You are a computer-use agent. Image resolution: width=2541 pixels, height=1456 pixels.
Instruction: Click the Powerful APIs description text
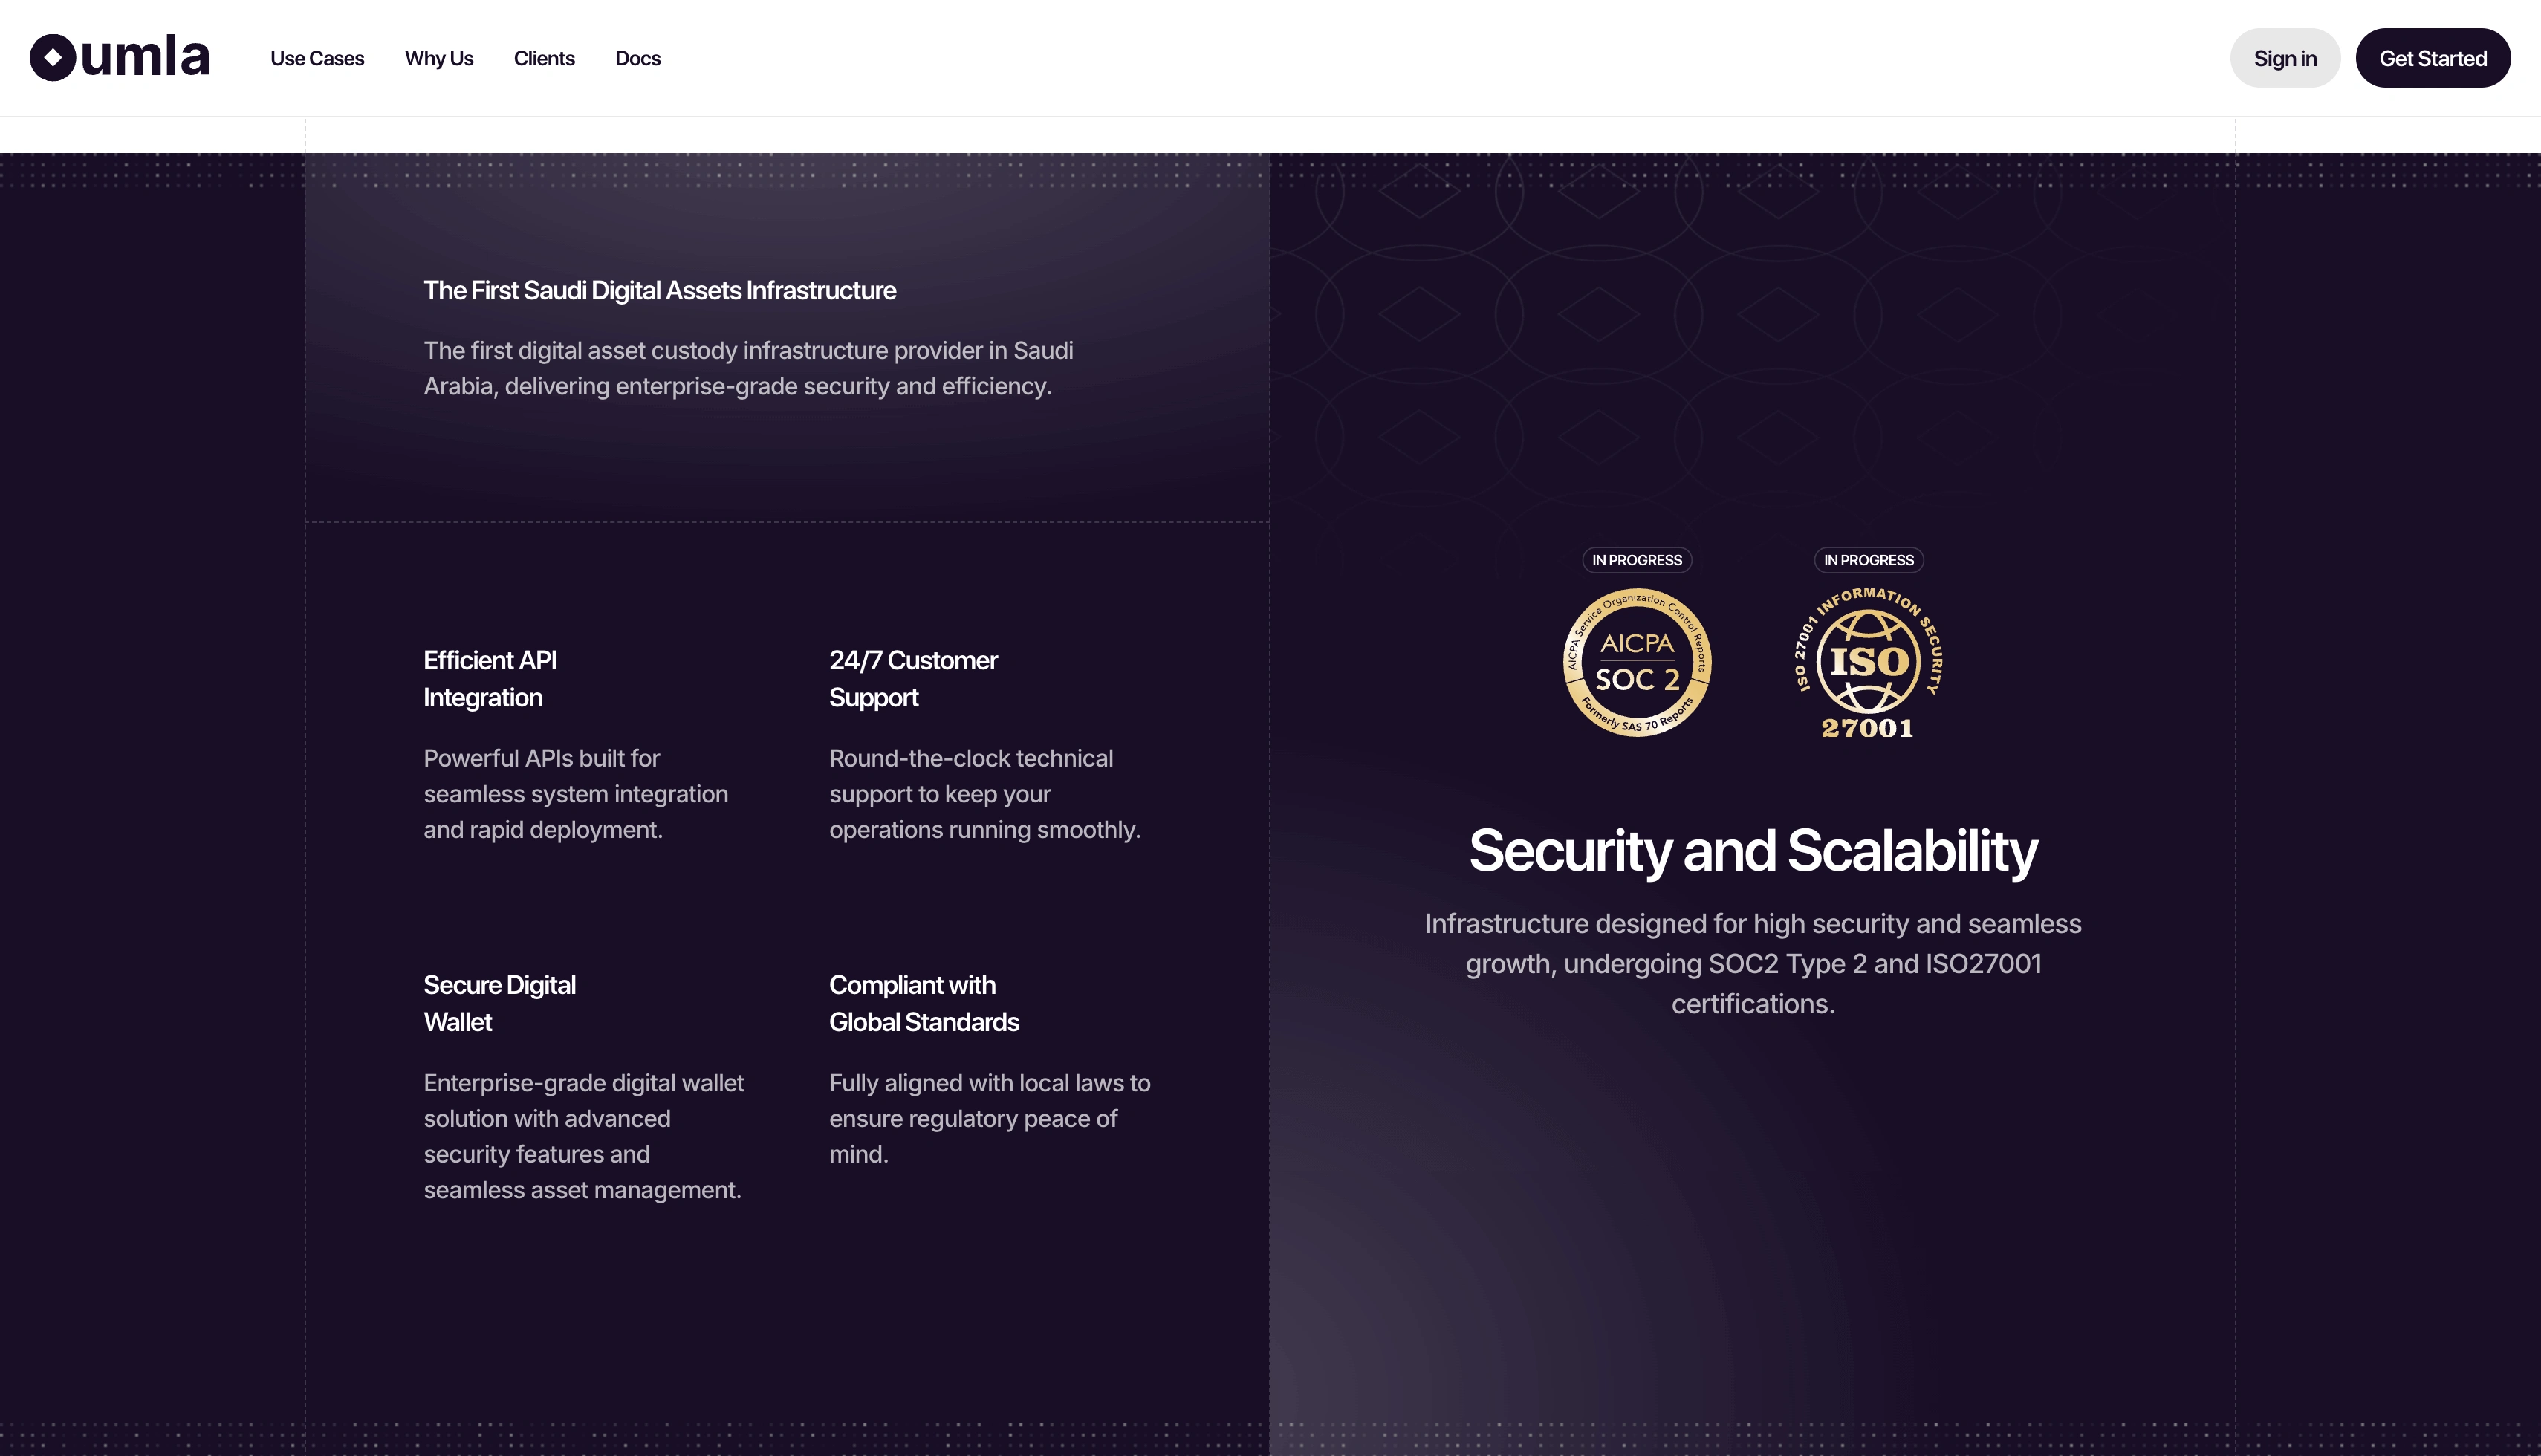(575, 794)
